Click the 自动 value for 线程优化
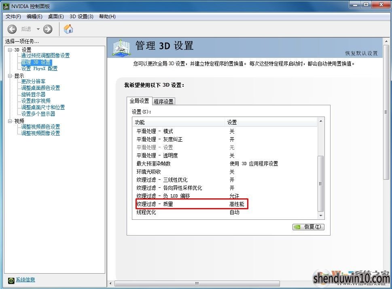392x289 pixels. (x=235, y=212)
